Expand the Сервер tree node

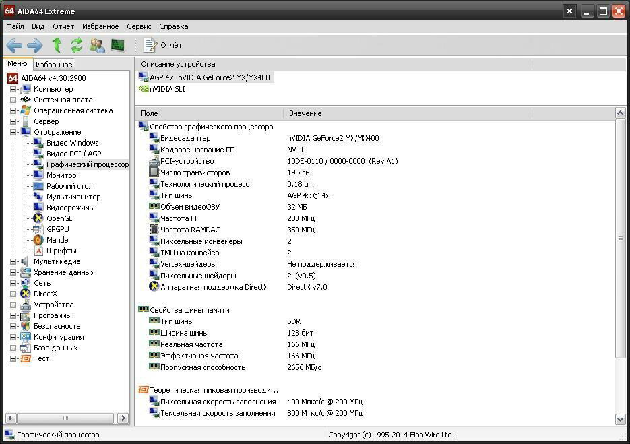13,121
